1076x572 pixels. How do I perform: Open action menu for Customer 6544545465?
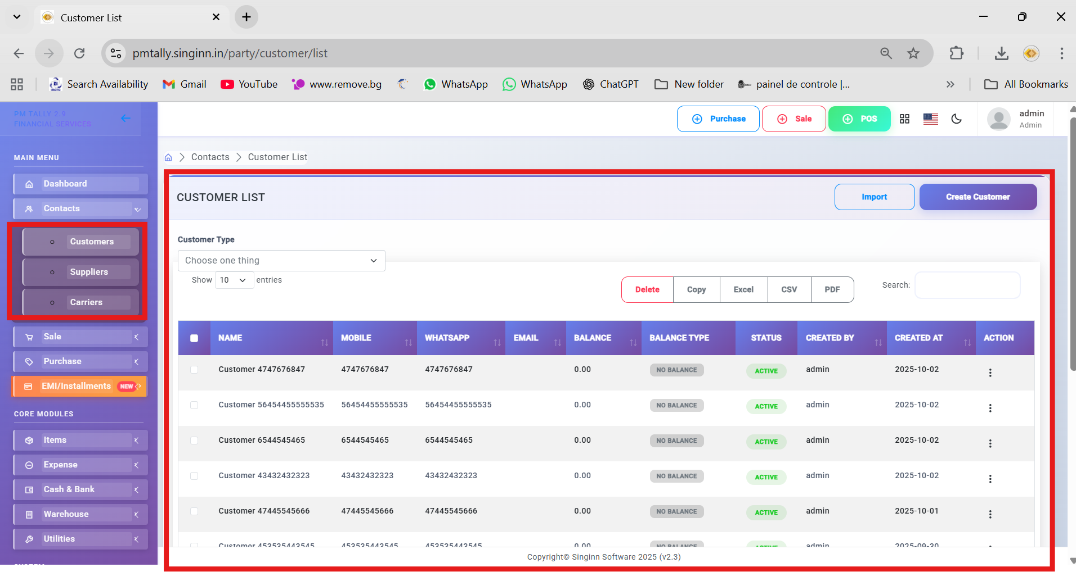[x=990, y=443]
